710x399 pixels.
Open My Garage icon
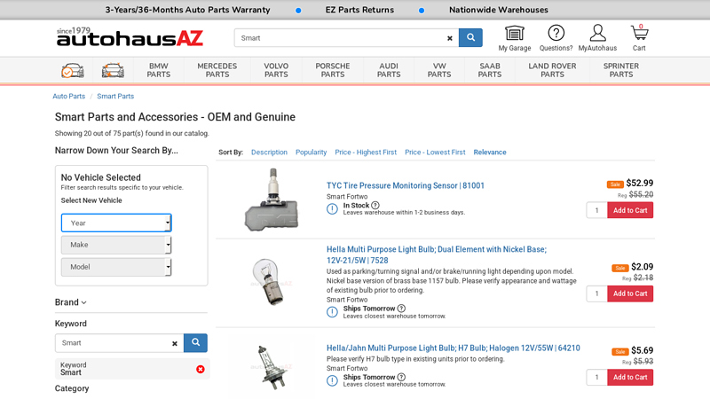click(515, 38)
